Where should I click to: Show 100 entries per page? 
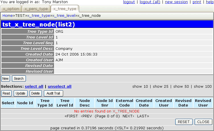[203, 86]
